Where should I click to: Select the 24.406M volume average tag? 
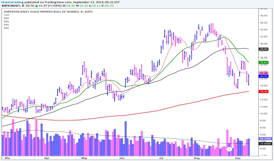tap(265, 144)
